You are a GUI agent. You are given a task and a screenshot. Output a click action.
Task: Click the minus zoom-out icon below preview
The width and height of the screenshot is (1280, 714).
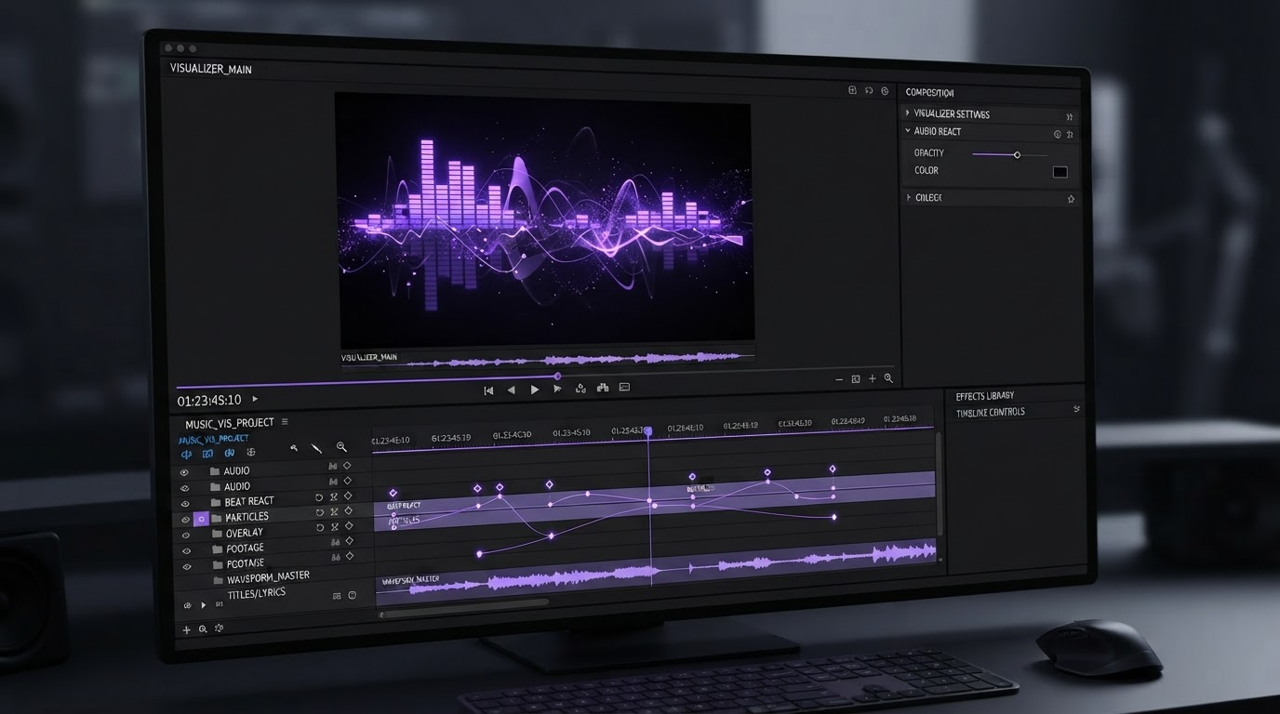click(x=839, y=379)
